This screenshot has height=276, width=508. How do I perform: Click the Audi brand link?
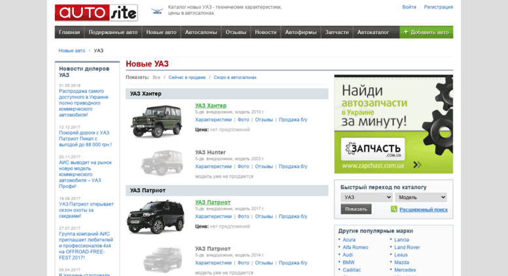click(x=348, y=255)
